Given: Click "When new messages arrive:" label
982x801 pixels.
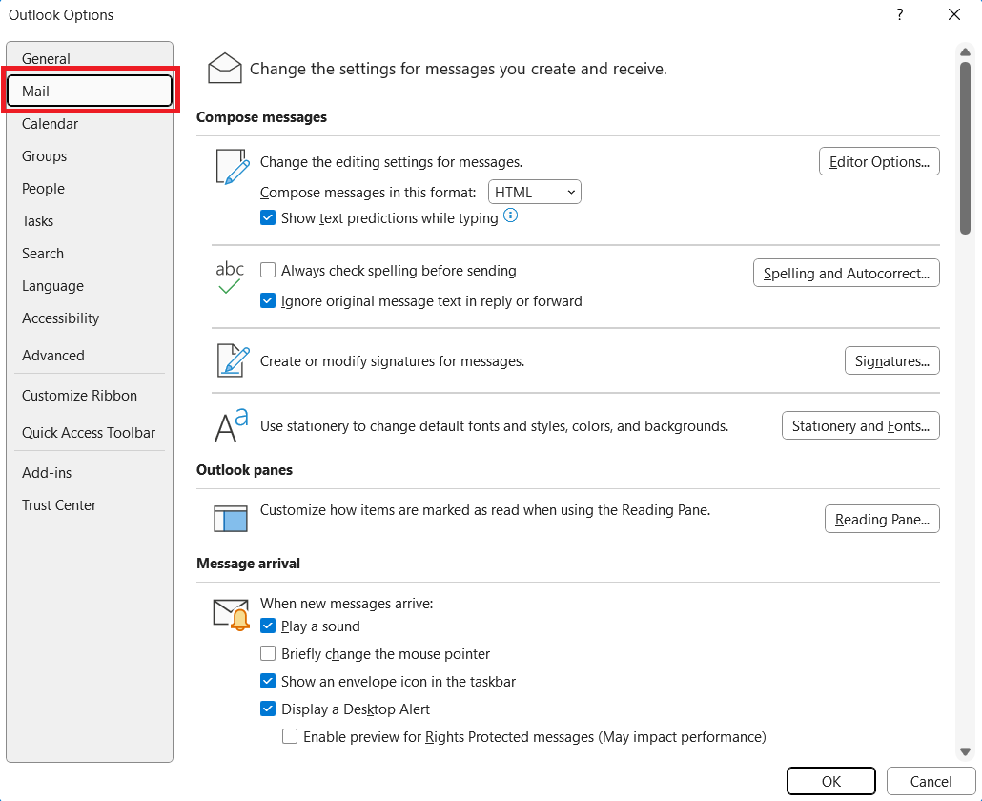Looking at the screenshot, I should tap(346, 603).
